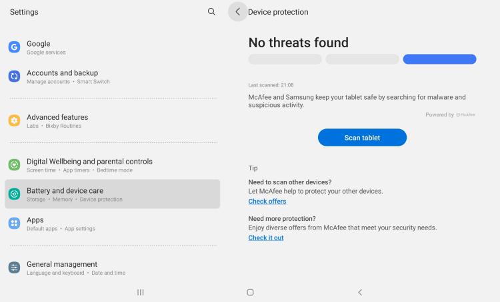Screen dimensions: 500x302
Task: Select the Advanced features gear icon
Action: pyautogui.click(x=14, y=120)
